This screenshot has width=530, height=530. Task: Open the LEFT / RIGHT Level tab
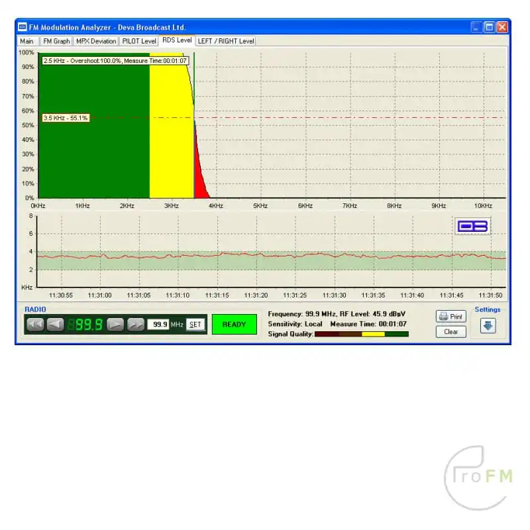(225, 41)
